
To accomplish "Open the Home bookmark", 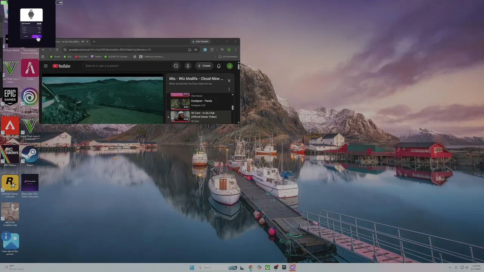I will point(55,57).
